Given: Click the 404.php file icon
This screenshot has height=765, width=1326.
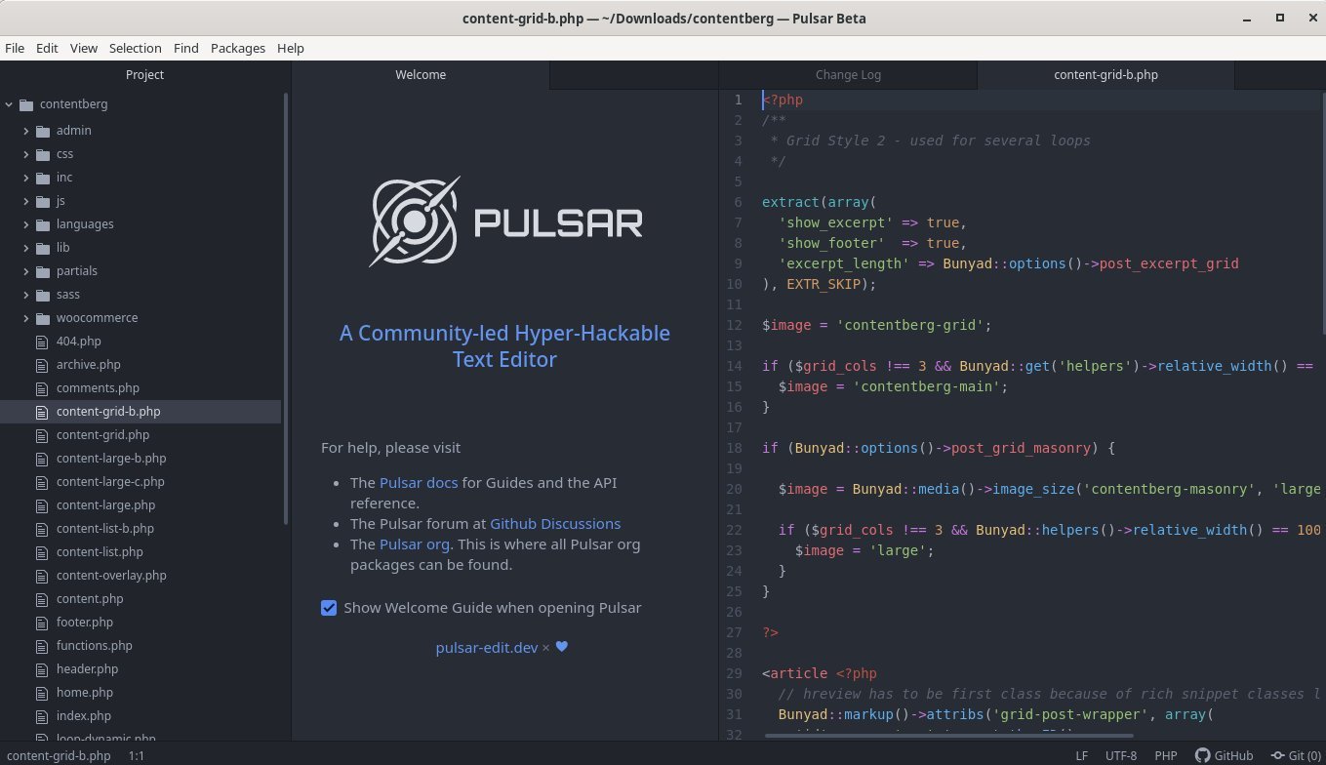Looking at the screenshot, I should pyautogui.click(x=42, y=342).
